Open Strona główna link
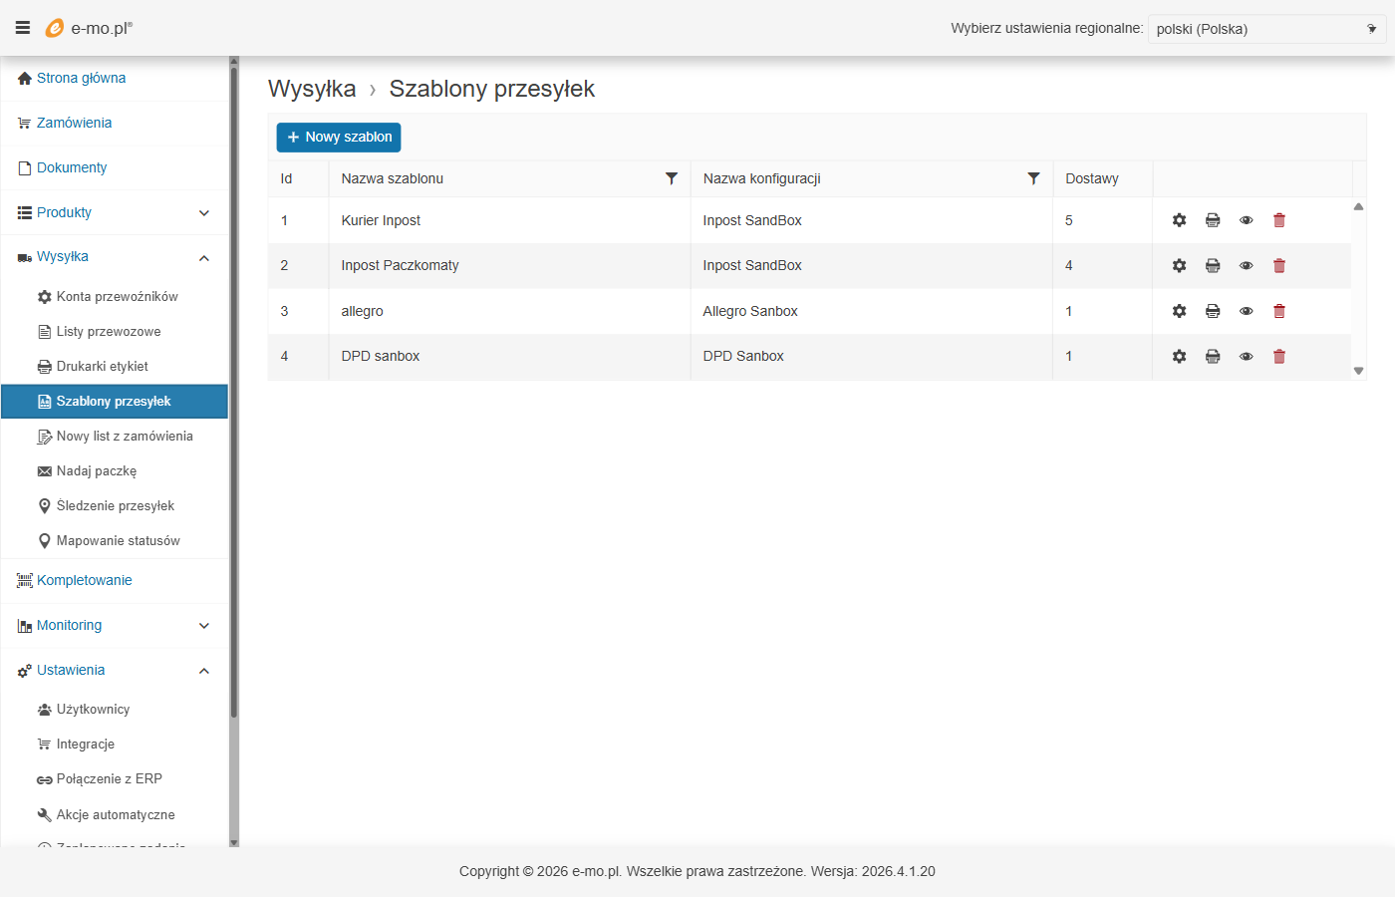 click(81, 78)
